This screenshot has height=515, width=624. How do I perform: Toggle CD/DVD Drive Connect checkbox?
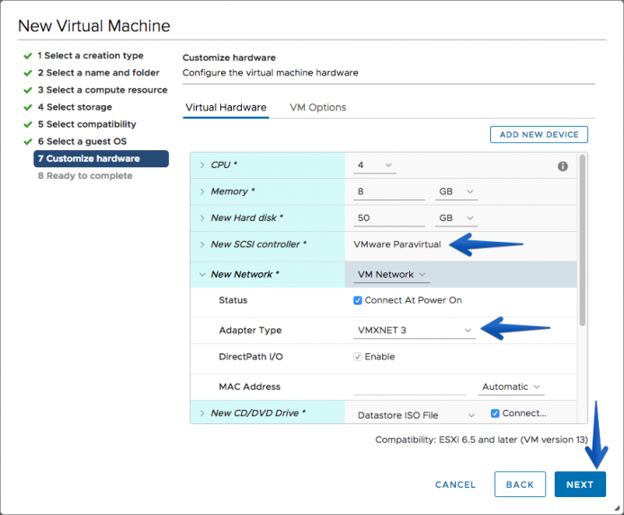click(x=495, y=413)
